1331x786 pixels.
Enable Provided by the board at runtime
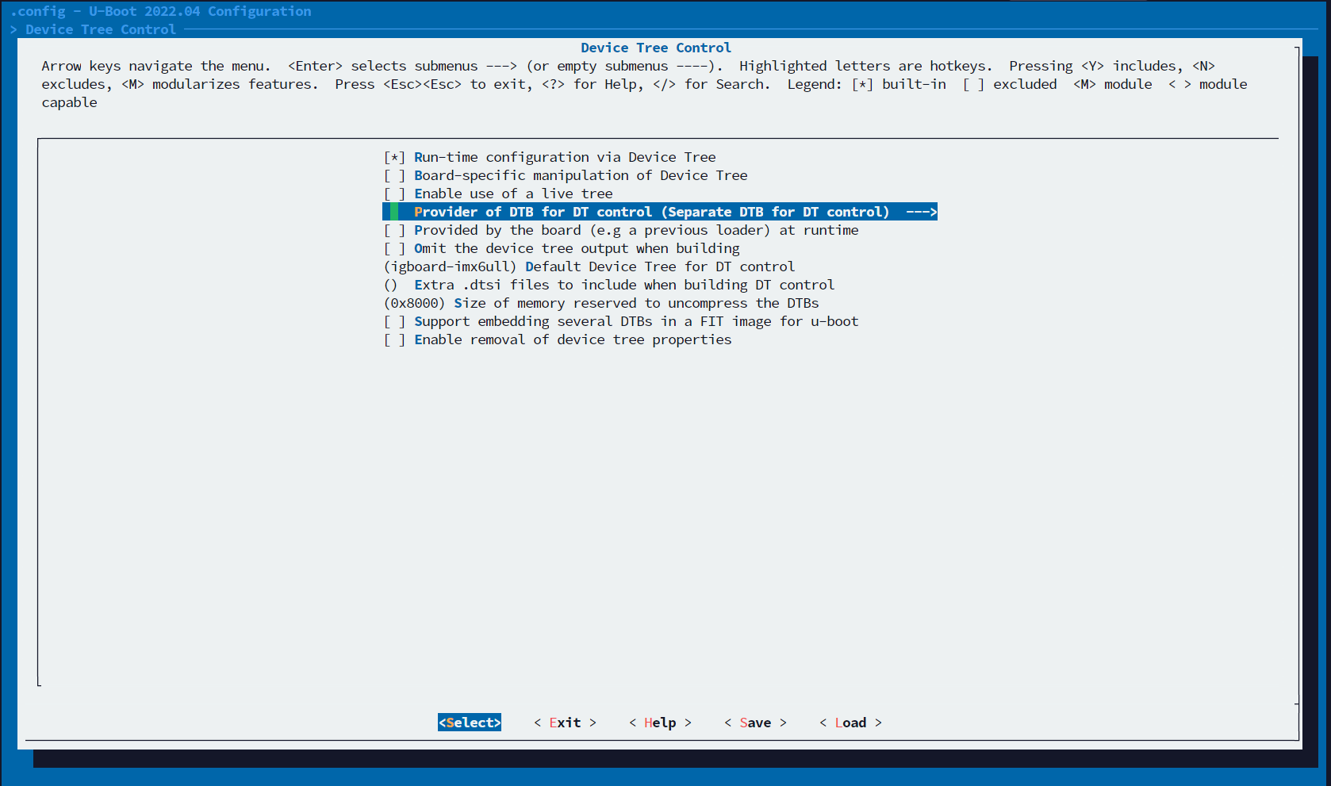click(394, 230)
